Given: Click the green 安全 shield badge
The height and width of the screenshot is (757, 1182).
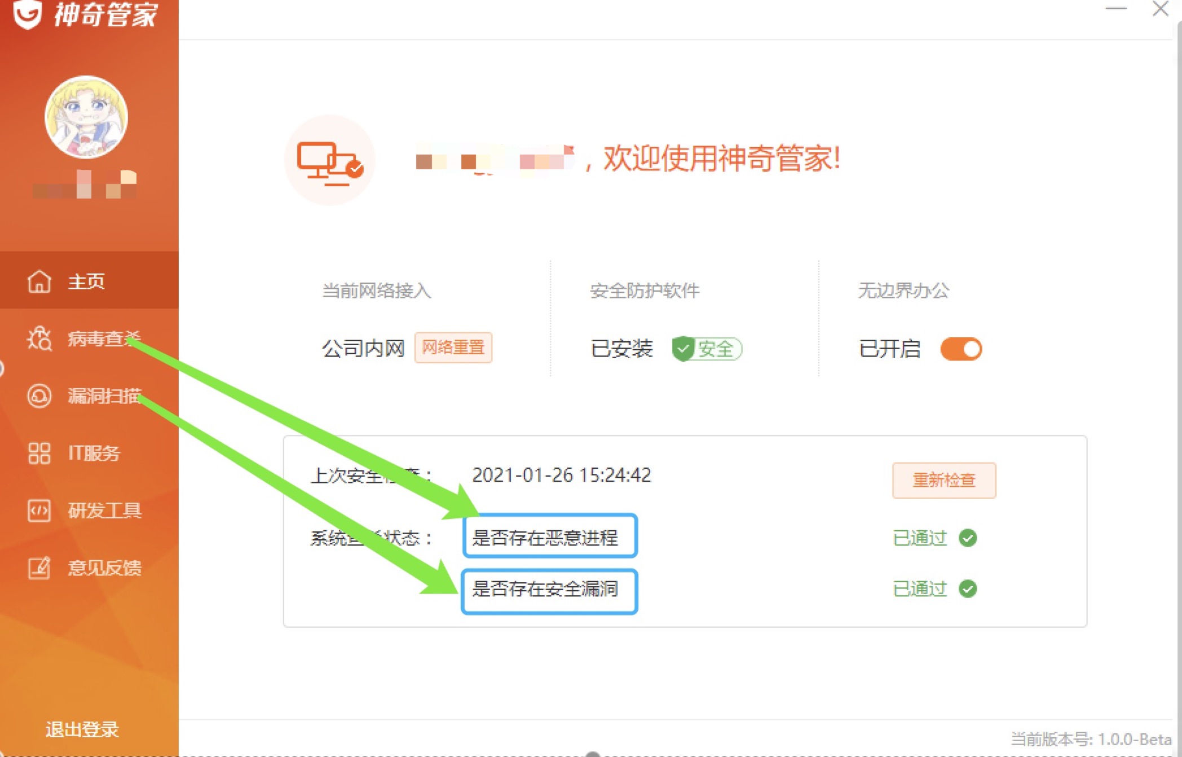Looking at the screenshot, I should click(x=707, y=349).
